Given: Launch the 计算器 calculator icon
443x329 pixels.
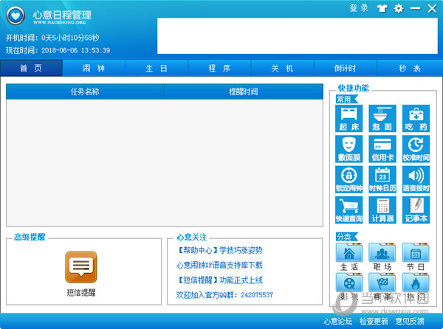Looking at the screenshot, I should click(x=382, y=210).
